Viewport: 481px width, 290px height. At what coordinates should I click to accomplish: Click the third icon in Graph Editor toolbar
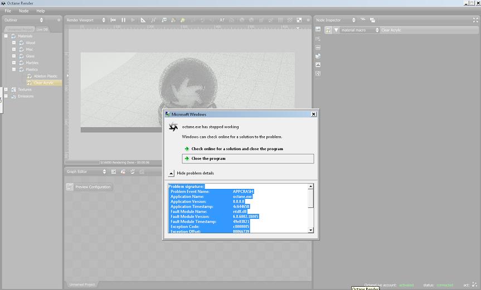pyautogui.click(x=133, y=172)
